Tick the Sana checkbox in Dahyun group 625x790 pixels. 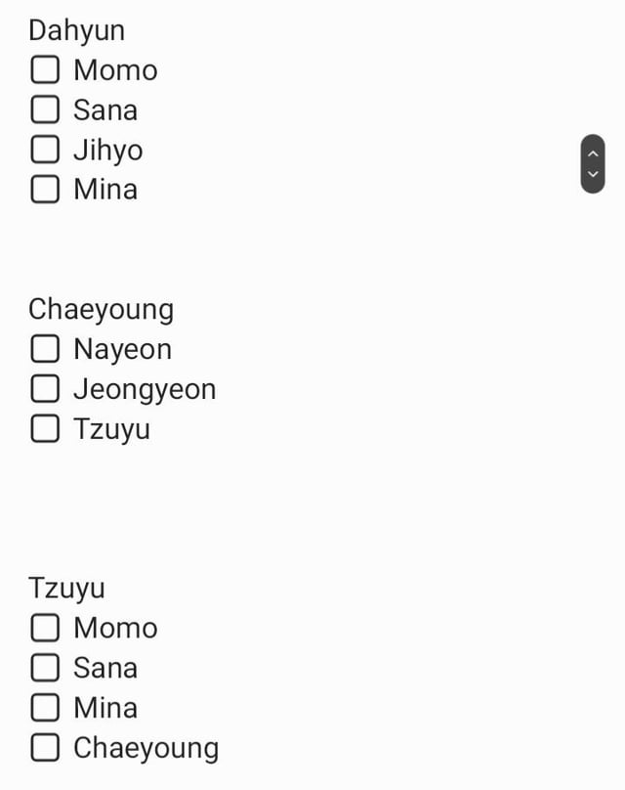[45, 110]
